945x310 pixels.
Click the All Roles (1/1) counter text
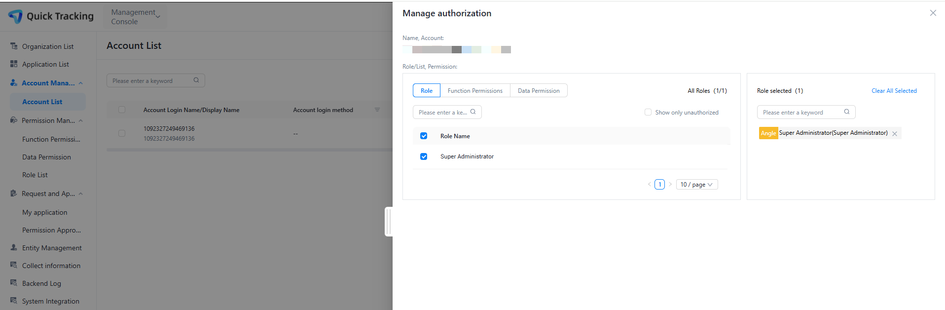coord(707,91)
